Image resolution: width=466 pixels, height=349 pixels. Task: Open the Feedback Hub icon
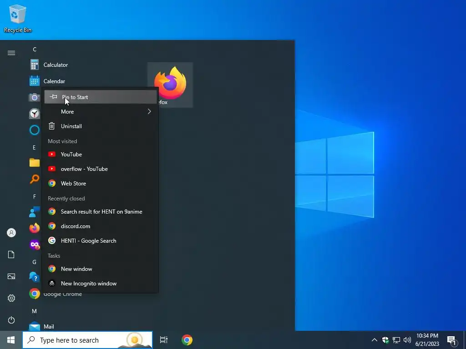35,212
